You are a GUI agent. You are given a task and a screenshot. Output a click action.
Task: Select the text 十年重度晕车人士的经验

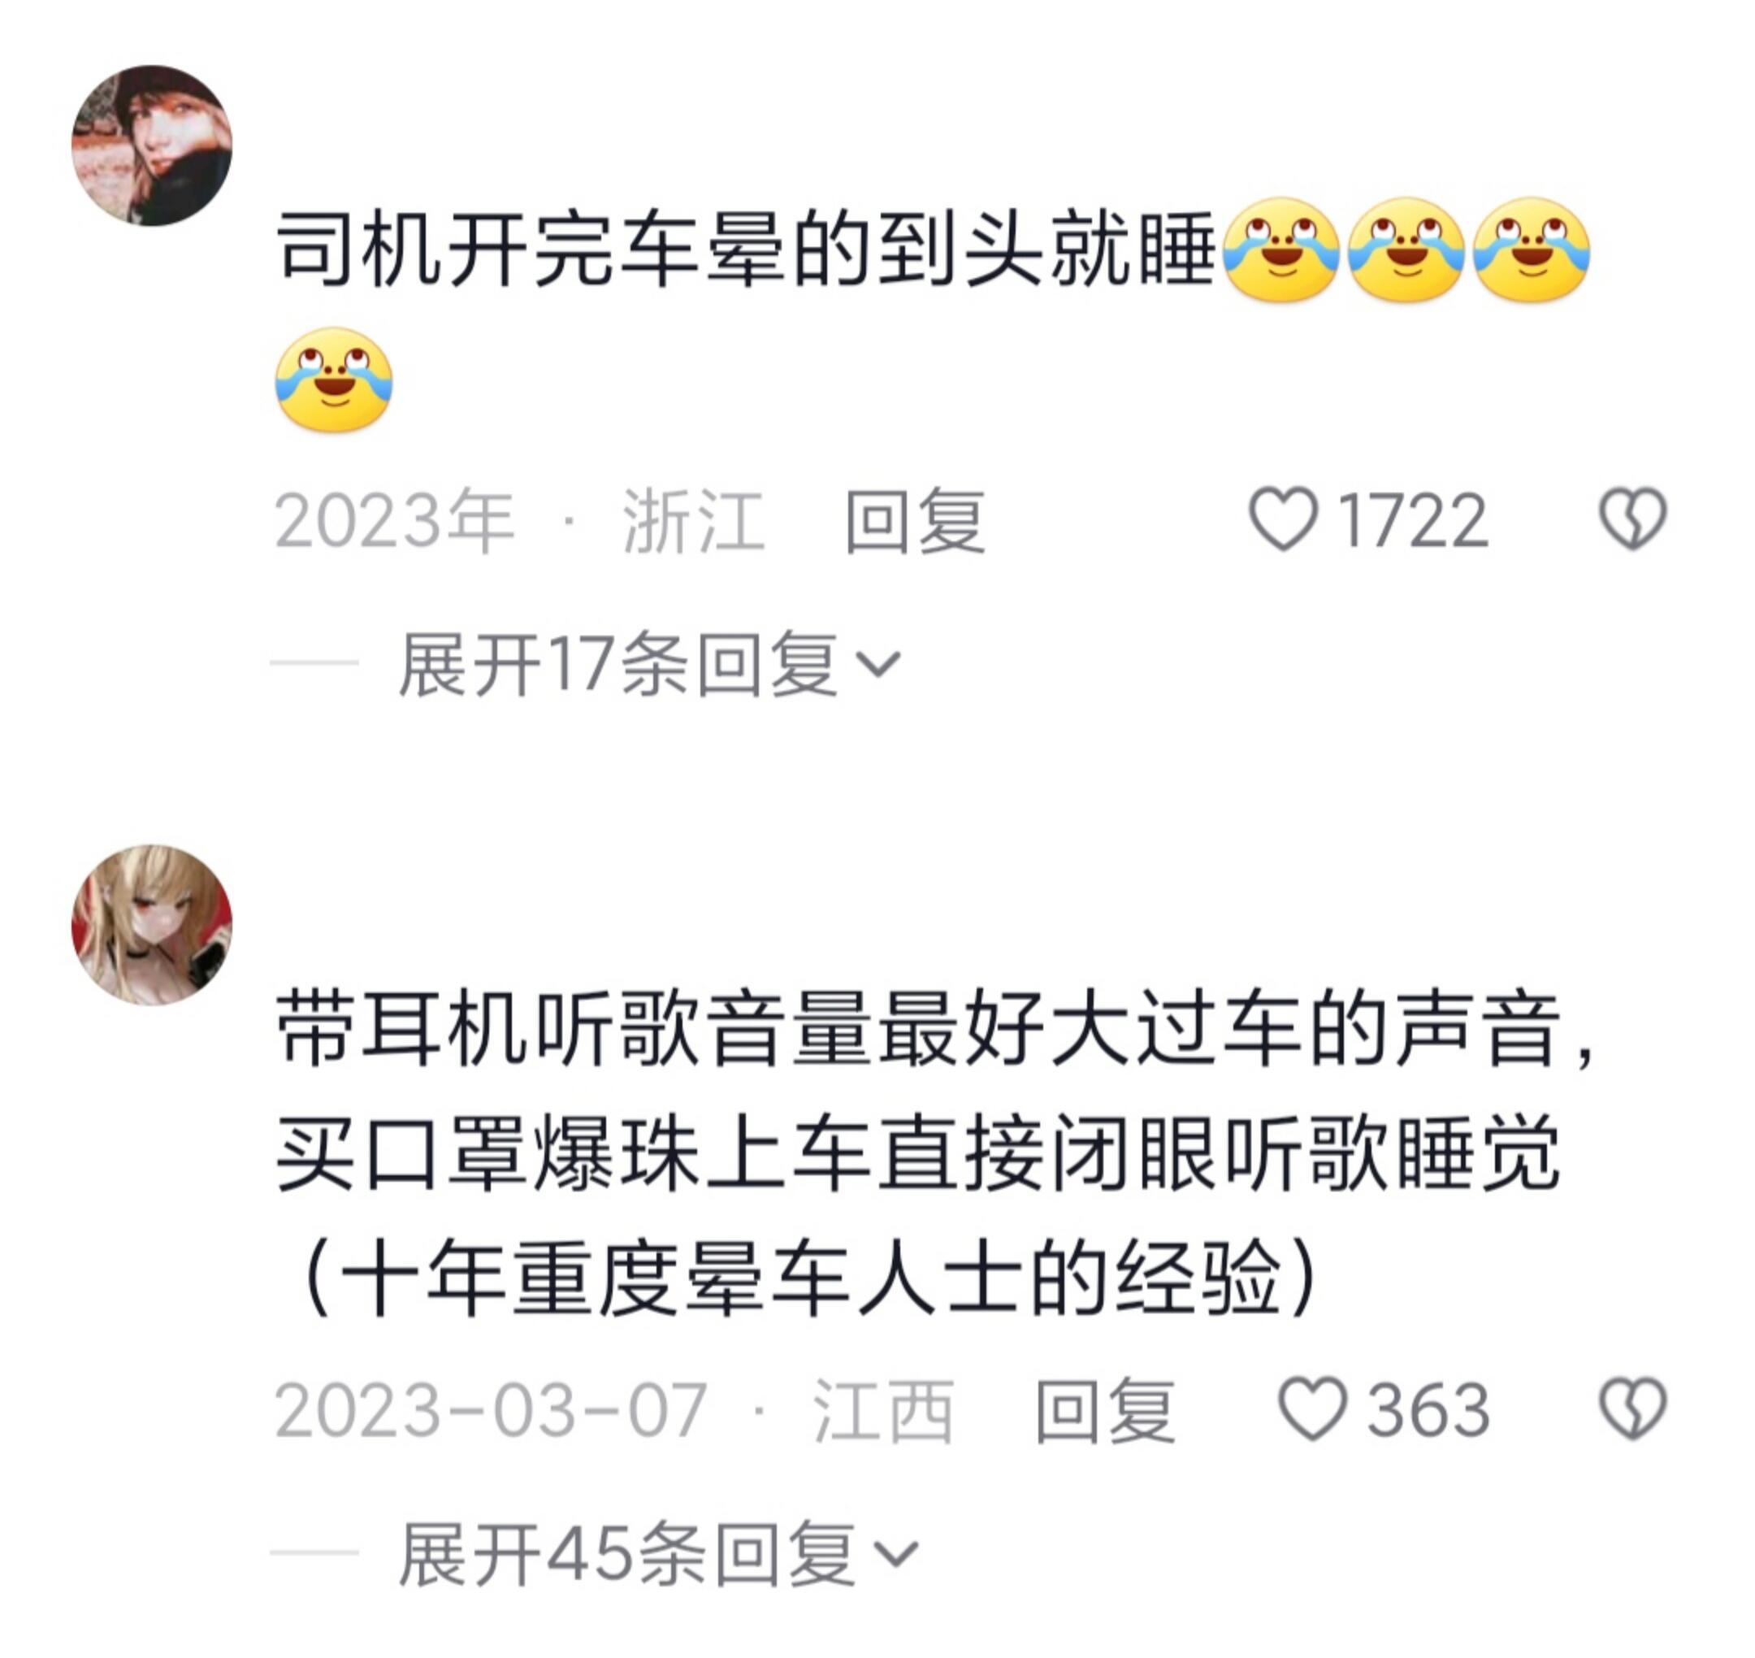809,1280
